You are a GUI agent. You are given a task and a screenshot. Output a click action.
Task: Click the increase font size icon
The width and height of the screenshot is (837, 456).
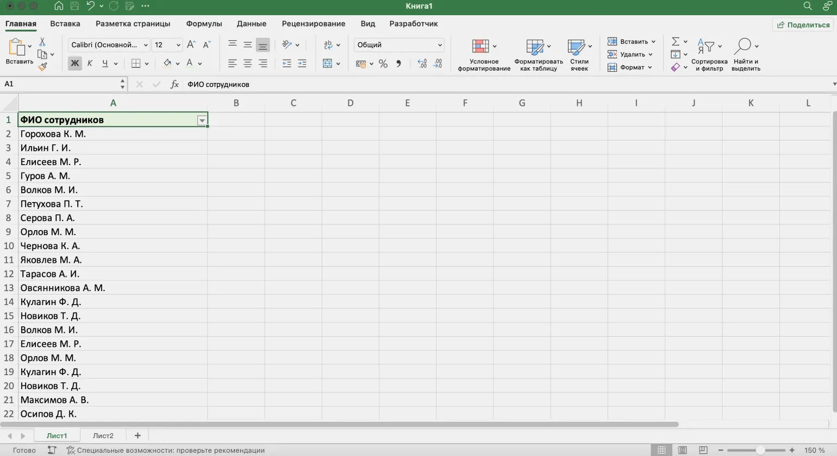pos(191,45)
